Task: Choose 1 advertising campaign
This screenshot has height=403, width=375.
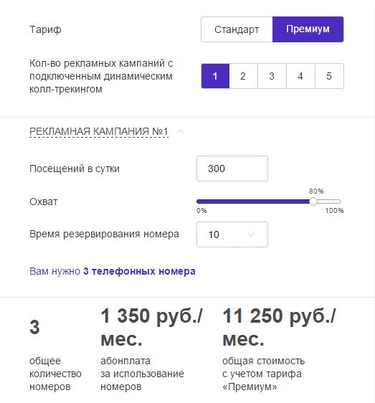Action: [x=215, y=76]
